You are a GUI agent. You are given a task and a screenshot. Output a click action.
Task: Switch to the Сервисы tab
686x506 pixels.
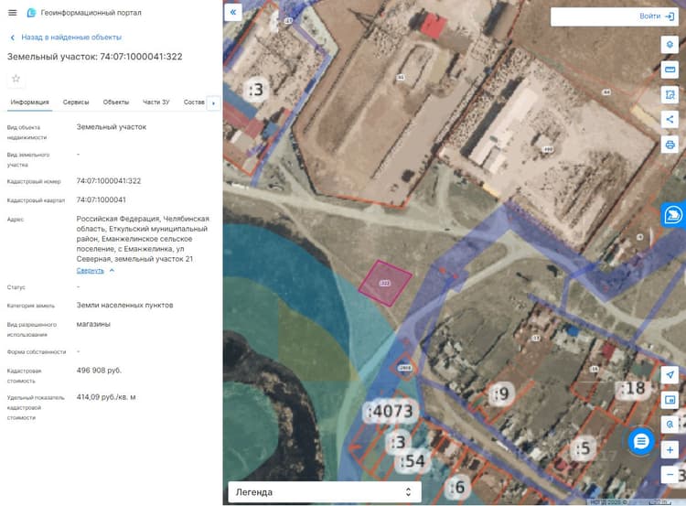click(x=76, y=102)
